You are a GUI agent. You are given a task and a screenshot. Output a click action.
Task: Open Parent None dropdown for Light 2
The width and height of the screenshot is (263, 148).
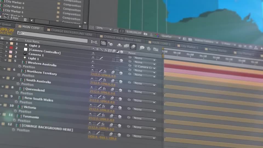click(145, 59)
